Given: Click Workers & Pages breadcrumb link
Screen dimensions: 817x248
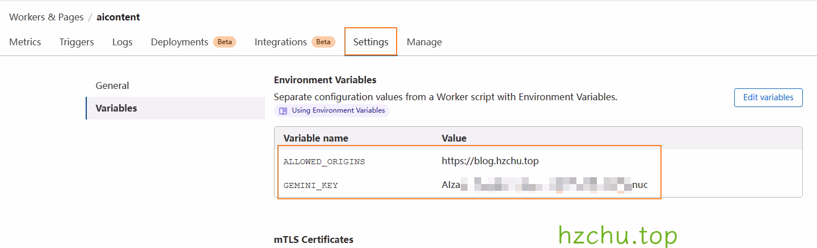Looking at the screenshot, I should point(47,17).
